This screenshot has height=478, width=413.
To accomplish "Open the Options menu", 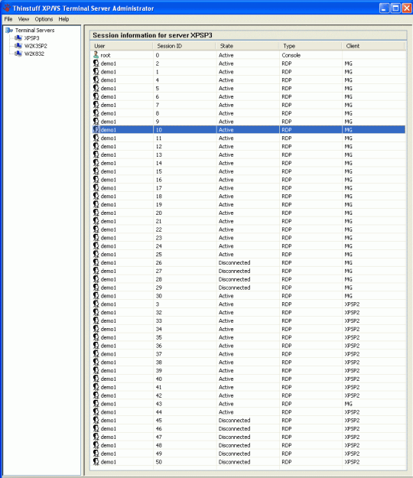I will pyautogui.click(x=44, y=19).
